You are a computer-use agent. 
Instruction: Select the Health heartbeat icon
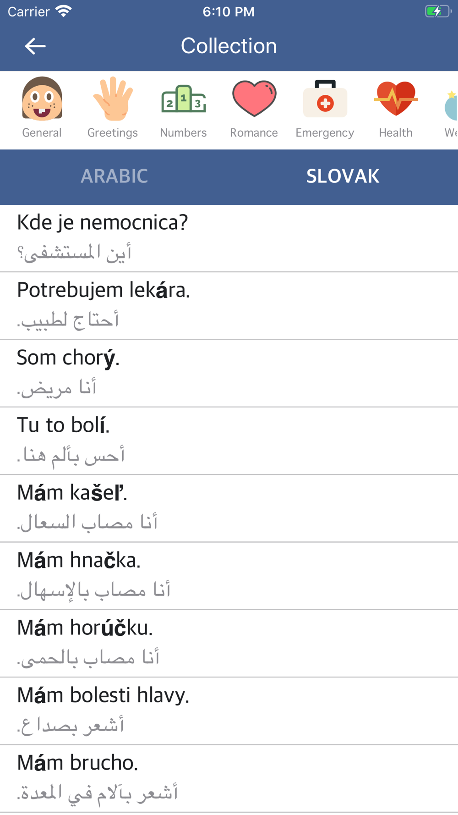(396, 99)
